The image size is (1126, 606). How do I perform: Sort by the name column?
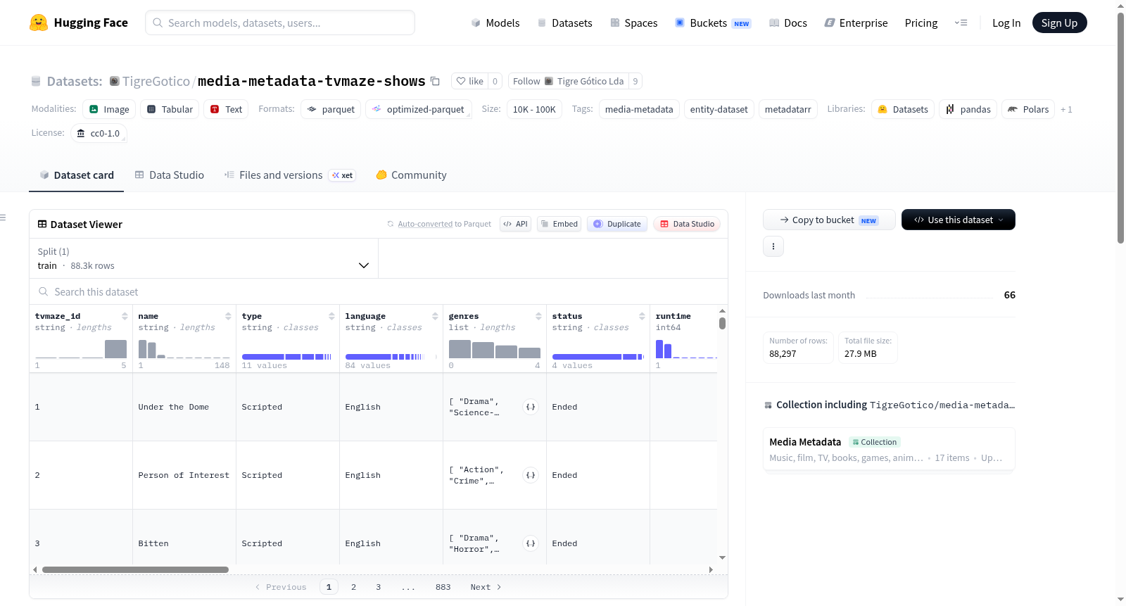point(228,316)
